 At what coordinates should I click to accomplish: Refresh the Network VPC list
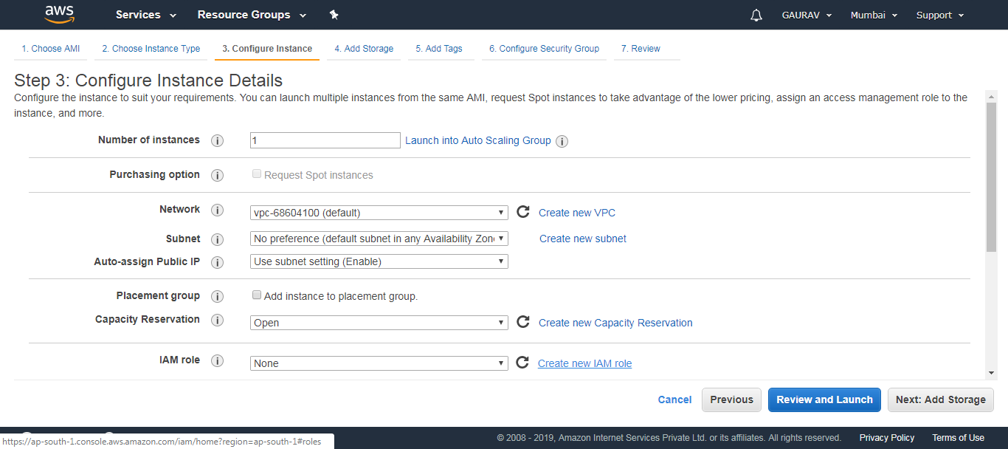[523, 212]
